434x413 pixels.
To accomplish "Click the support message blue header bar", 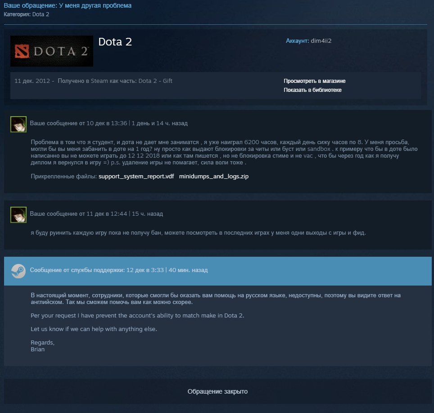I will (x=218, y=271).
